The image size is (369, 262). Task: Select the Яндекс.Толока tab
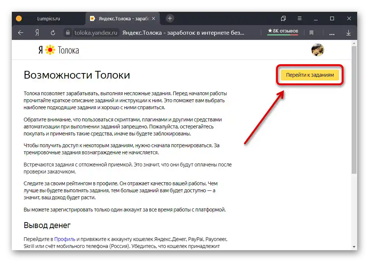click(123, 18)
